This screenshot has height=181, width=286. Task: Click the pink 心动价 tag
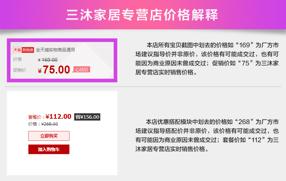pyautogui.click(x=81, y=69)
